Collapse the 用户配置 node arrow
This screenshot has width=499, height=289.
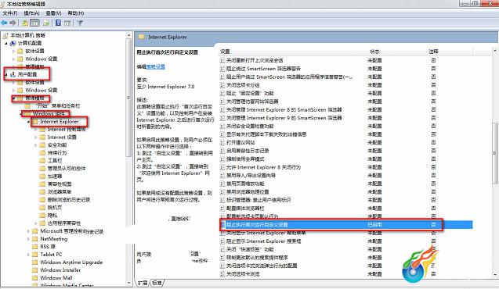(6, 75)
